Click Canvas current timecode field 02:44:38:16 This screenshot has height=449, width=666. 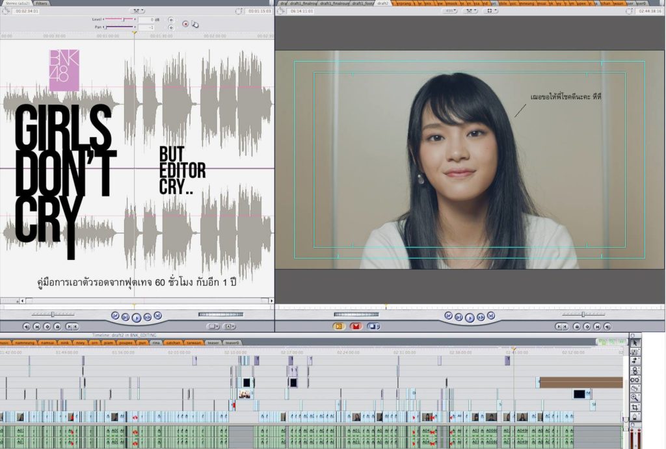650,11
